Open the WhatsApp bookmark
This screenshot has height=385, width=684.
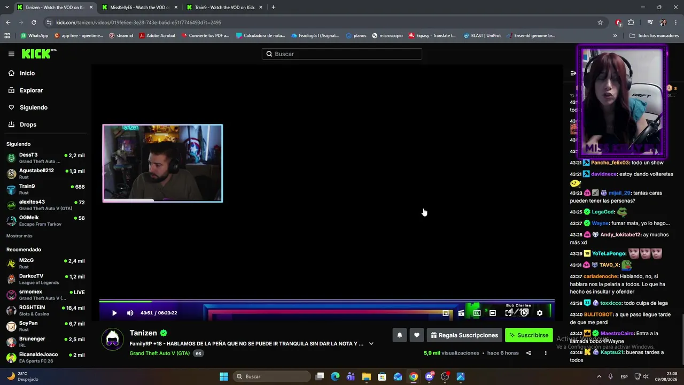click(34, 36)
